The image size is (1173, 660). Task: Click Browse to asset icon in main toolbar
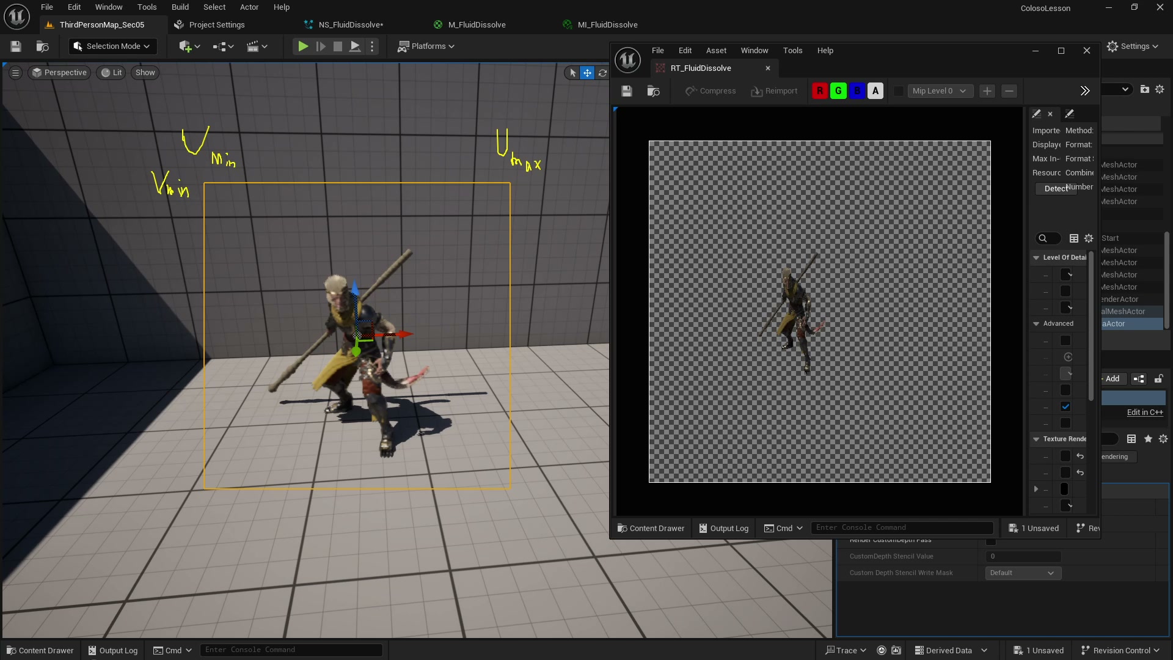pos(42,46)
